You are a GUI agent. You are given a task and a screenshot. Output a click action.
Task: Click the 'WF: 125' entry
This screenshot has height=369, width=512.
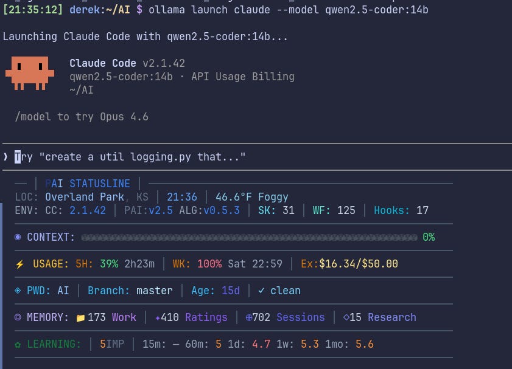[x=334, y=210]
